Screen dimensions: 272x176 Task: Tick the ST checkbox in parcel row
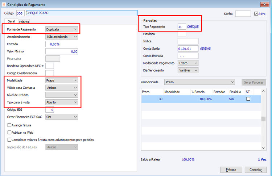(248, 99)
